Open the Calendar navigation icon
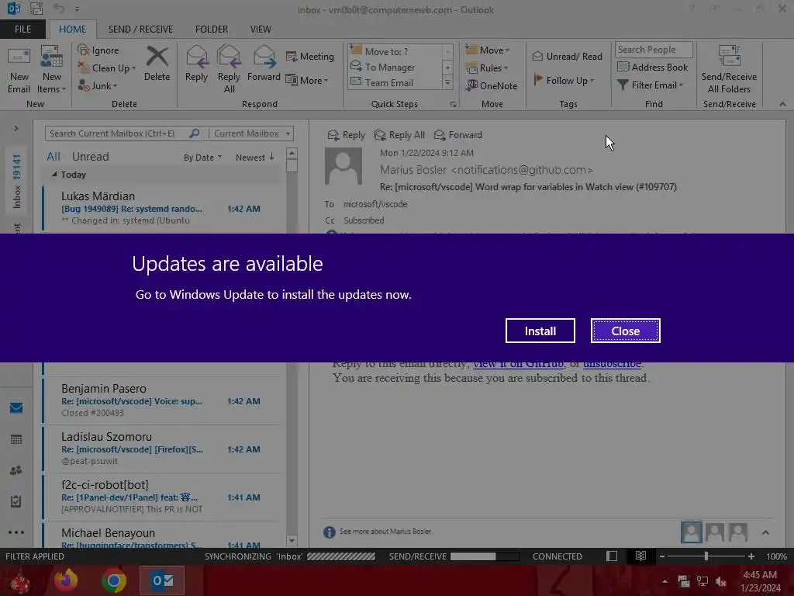Screen dimensions: 794x596 pyautogui.click(x=16, y=439)
